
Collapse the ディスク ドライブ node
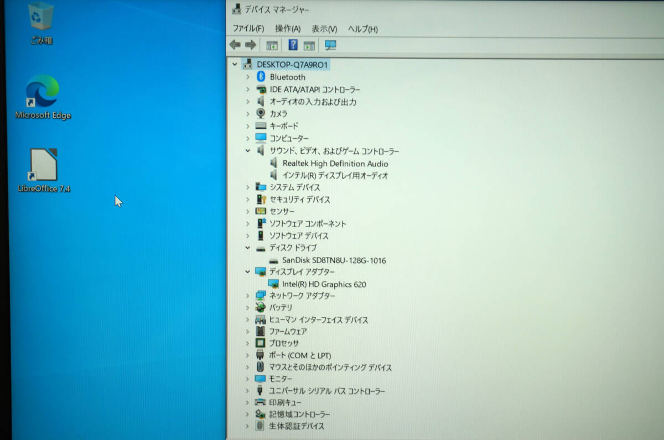coord(248,248)
